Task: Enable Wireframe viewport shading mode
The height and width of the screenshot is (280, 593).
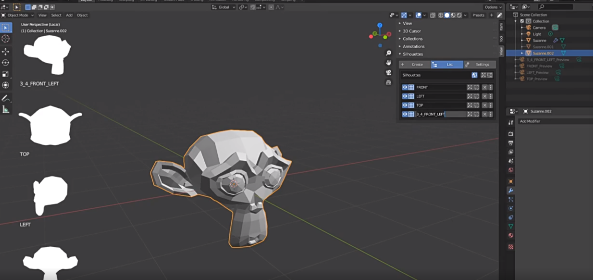Action: click(441, 15)
